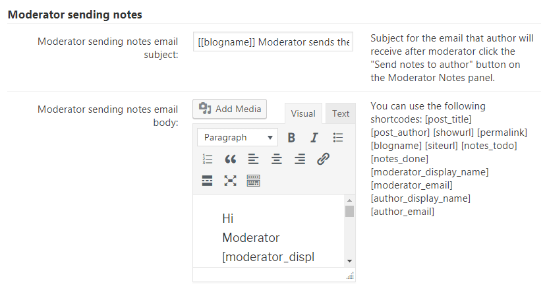Align text left
This screenshot has height=296, width=545.
coord(253,159)
